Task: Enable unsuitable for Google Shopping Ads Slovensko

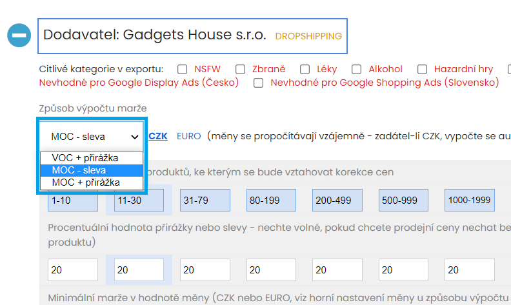Action: tap(259, 83)
